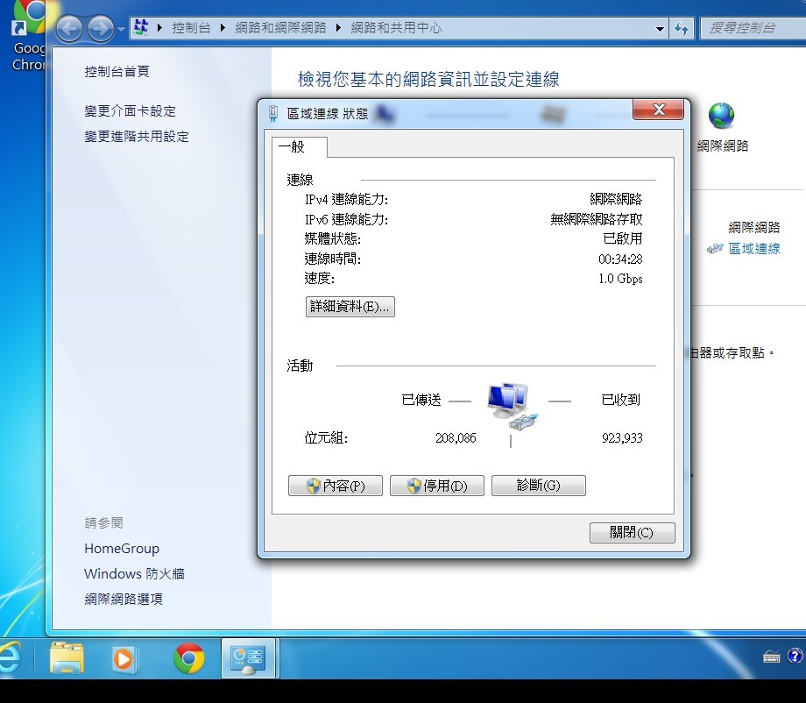Click the 內容(P) button
The image size is (806, 703).
[x=336, y=486]
